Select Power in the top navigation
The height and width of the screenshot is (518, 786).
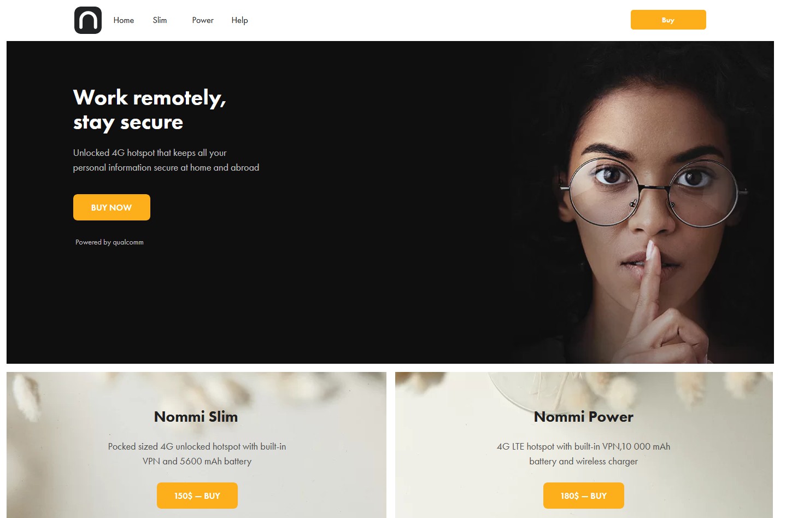click(x=203, y=20)
